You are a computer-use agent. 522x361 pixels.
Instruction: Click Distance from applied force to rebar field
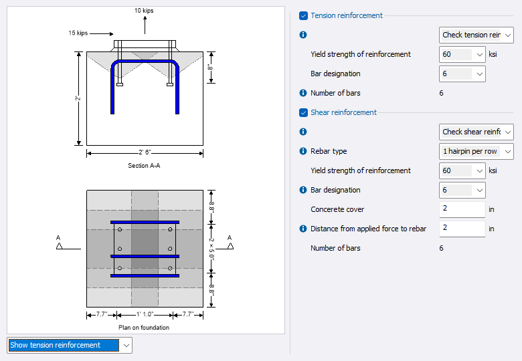462,229
